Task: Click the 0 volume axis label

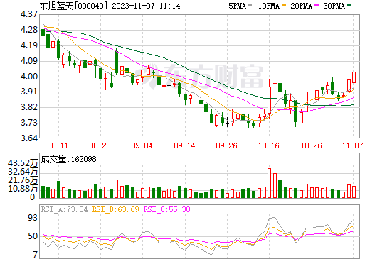Action: click(x=33, y=197)
